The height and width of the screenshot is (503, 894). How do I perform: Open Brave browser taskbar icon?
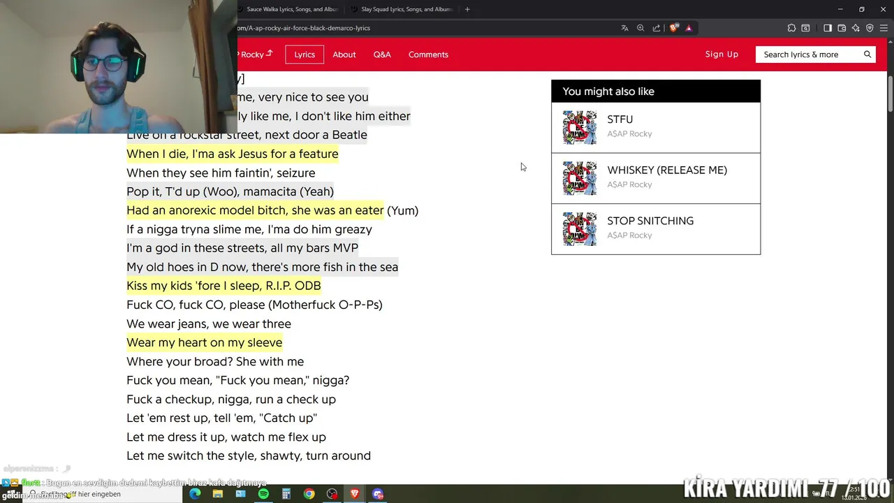click(355, 494)
